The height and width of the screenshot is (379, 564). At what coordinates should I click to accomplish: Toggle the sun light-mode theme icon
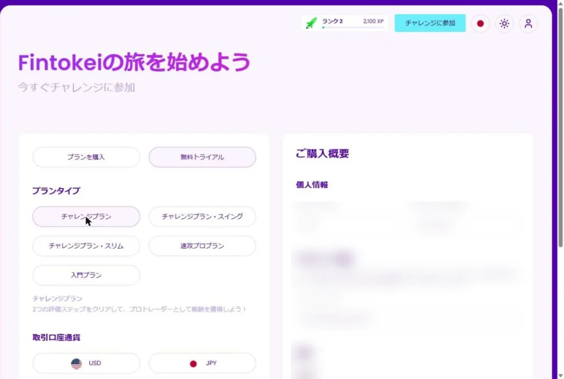(505, 23)
